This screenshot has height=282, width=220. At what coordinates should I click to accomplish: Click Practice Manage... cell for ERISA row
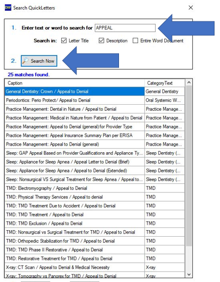(164, 135)
